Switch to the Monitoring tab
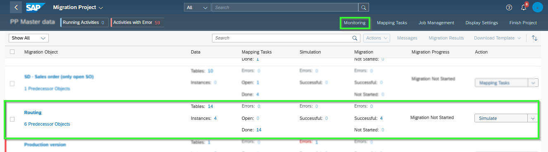 click(355, 23)
